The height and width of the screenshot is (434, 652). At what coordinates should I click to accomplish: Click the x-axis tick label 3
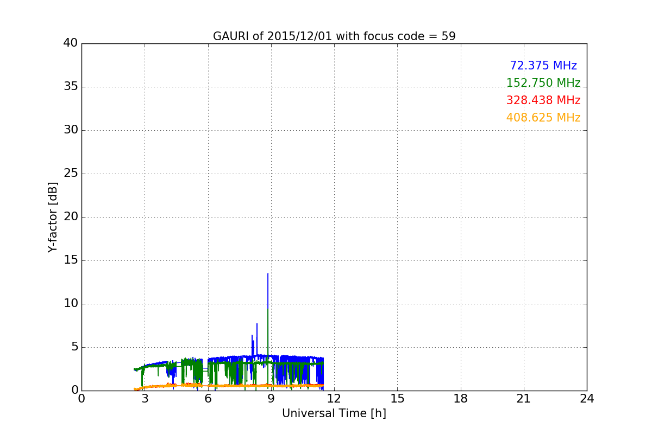point(145,399)
